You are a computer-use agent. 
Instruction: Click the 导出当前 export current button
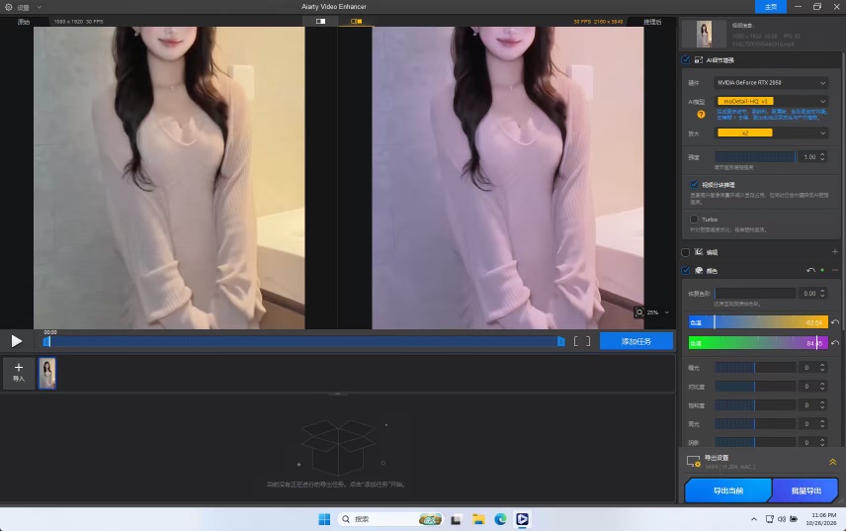coord(728,490)
